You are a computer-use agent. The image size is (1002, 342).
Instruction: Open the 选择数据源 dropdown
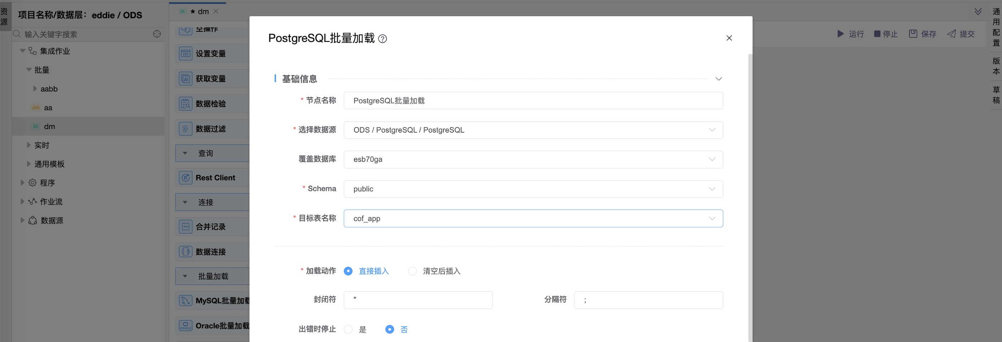[533, 130]
